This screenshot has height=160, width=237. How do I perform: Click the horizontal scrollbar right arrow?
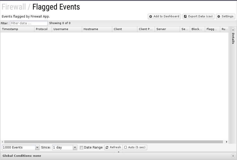click(x=226, y=142)
